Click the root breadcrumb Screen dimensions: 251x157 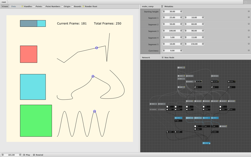pyautogui.click(x=4, y=2)
